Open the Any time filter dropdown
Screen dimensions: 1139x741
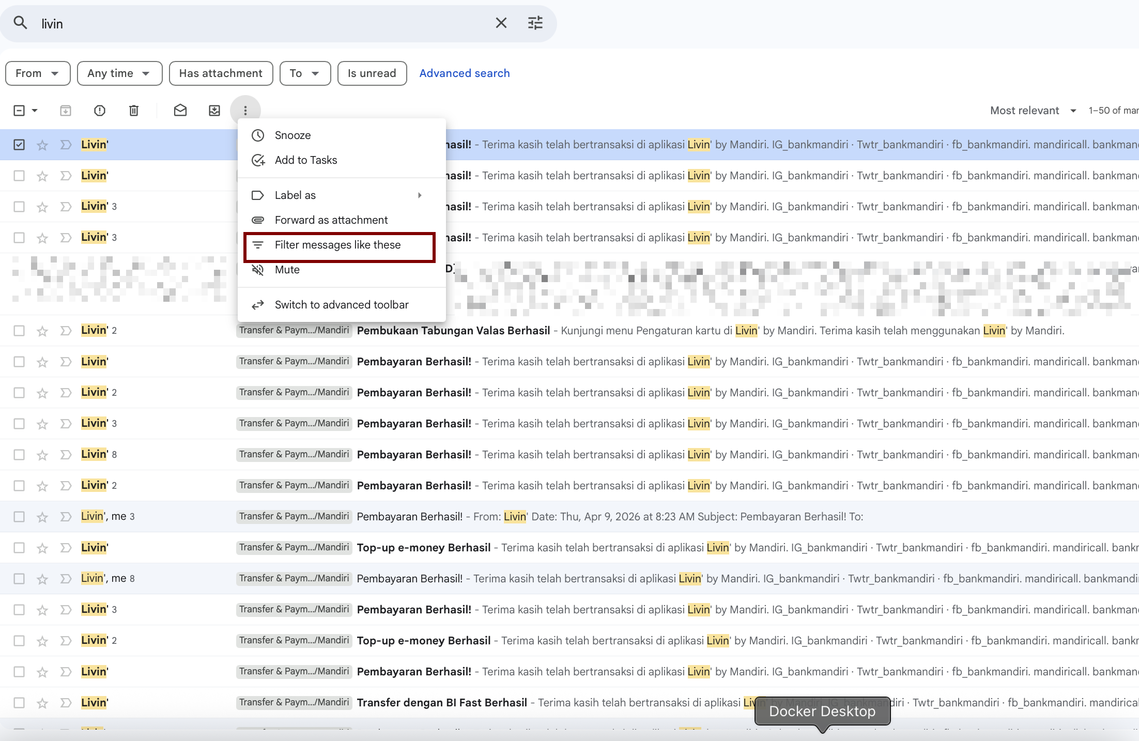click(x=119, y=73)
